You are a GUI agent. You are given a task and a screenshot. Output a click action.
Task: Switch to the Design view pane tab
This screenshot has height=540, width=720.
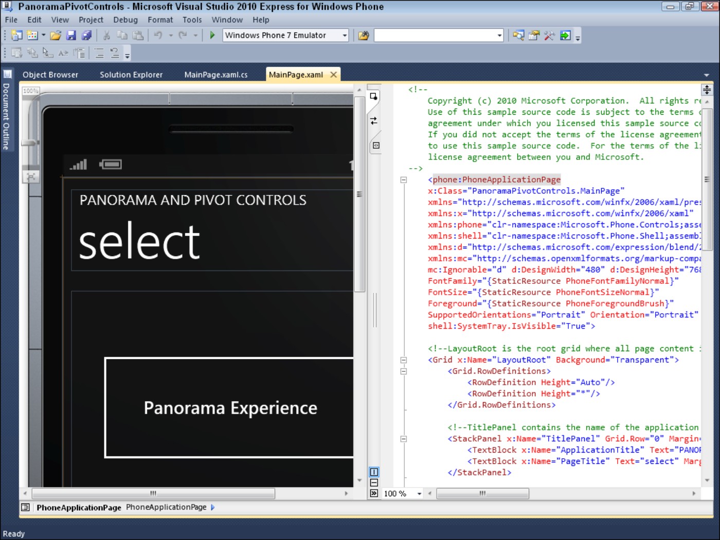click(374, 96)
